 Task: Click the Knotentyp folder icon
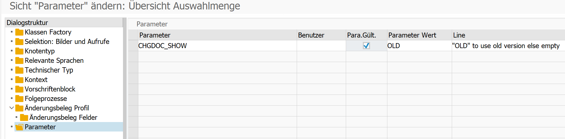(19, 51)
